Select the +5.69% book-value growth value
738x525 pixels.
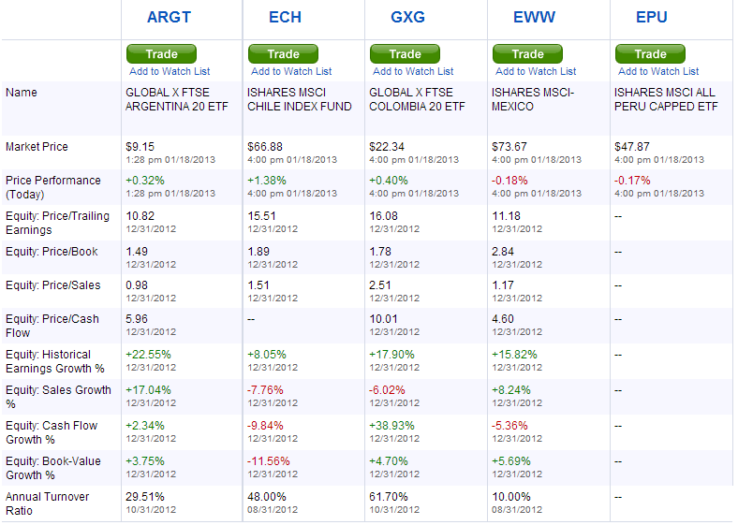[x=511, y=461]
